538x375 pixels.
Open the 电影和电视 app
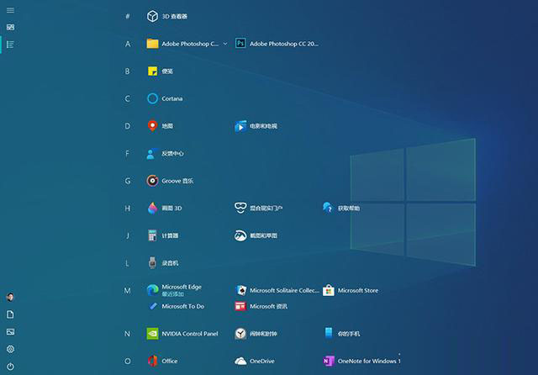[x=256, y=126]
